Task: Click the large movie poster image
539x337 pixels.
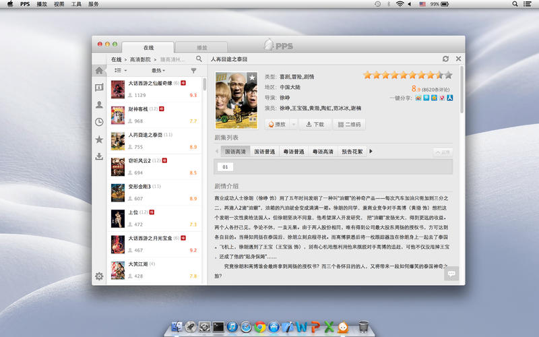Action: [236, 100]
